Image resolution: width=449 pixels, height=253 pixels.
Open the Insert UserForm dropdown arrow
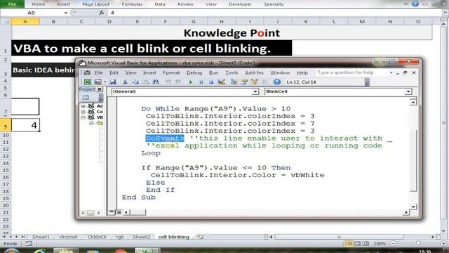coord(105,82)
